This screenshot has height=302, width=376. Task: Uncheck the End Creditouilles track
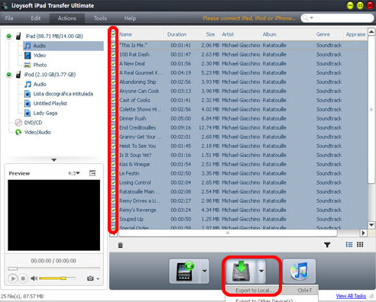[113, 127]
